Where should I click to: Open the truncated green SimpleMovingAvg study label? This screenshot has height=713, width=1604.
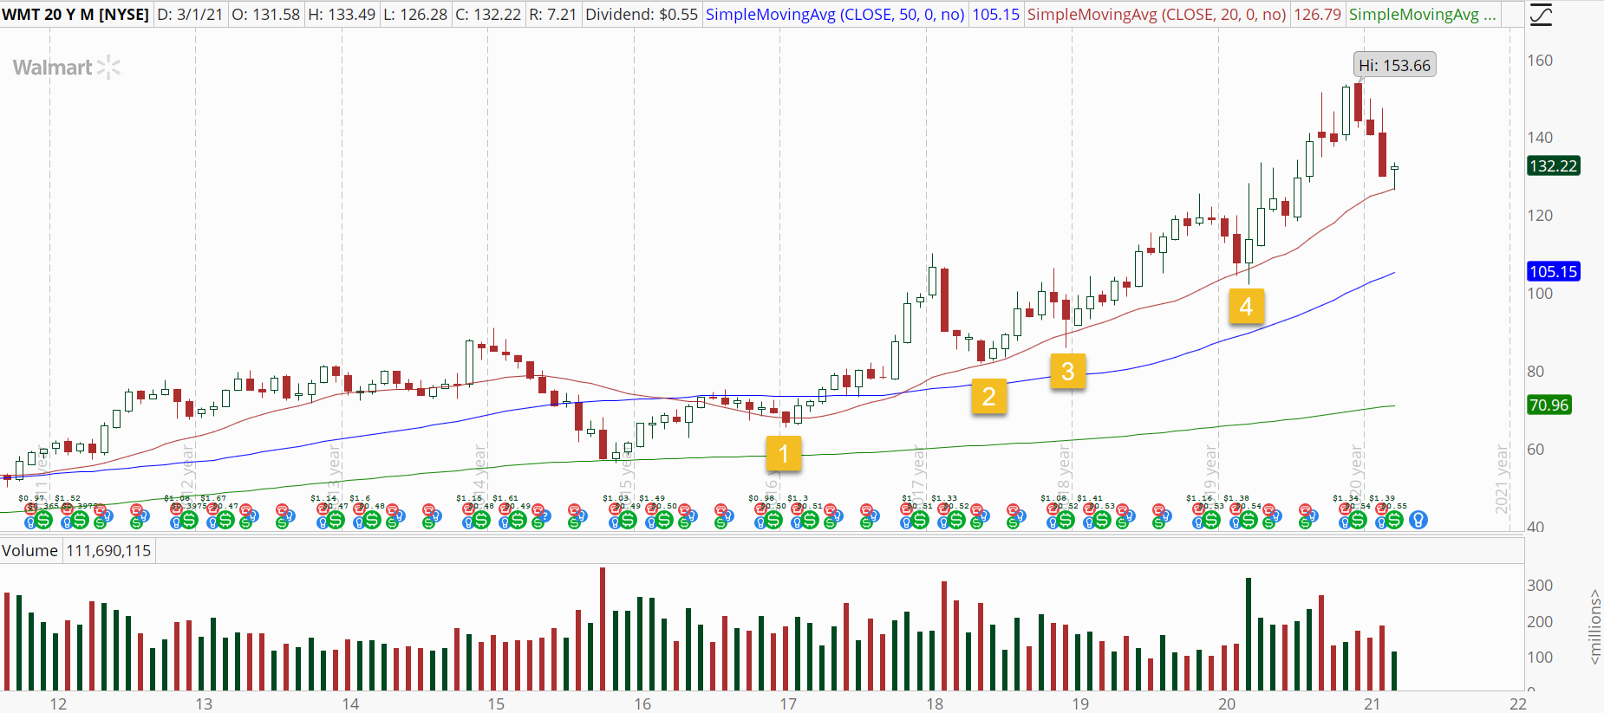[x=1423, y=15]
